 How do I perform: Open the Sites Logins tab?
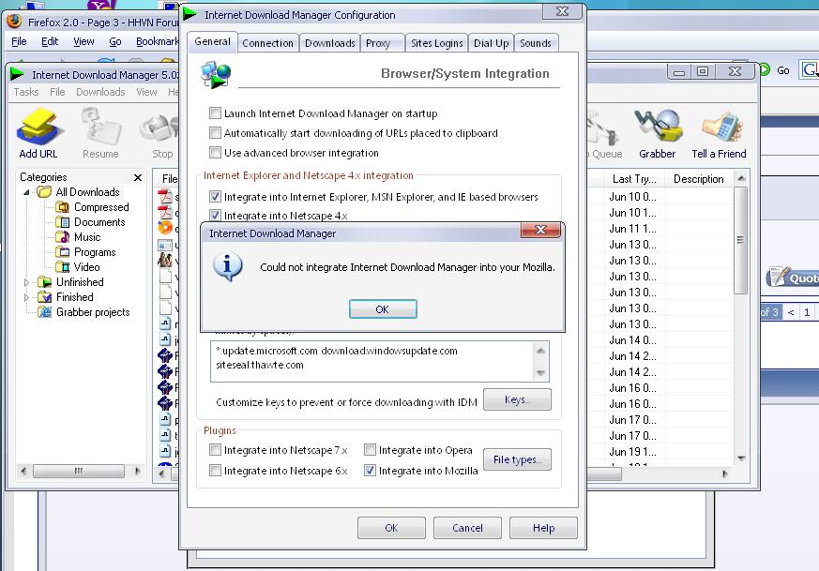click(x=436, y=43)
